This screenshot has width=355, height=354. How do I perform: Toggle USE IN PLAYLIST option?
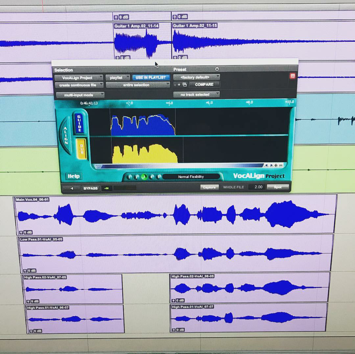pos(151,78)
